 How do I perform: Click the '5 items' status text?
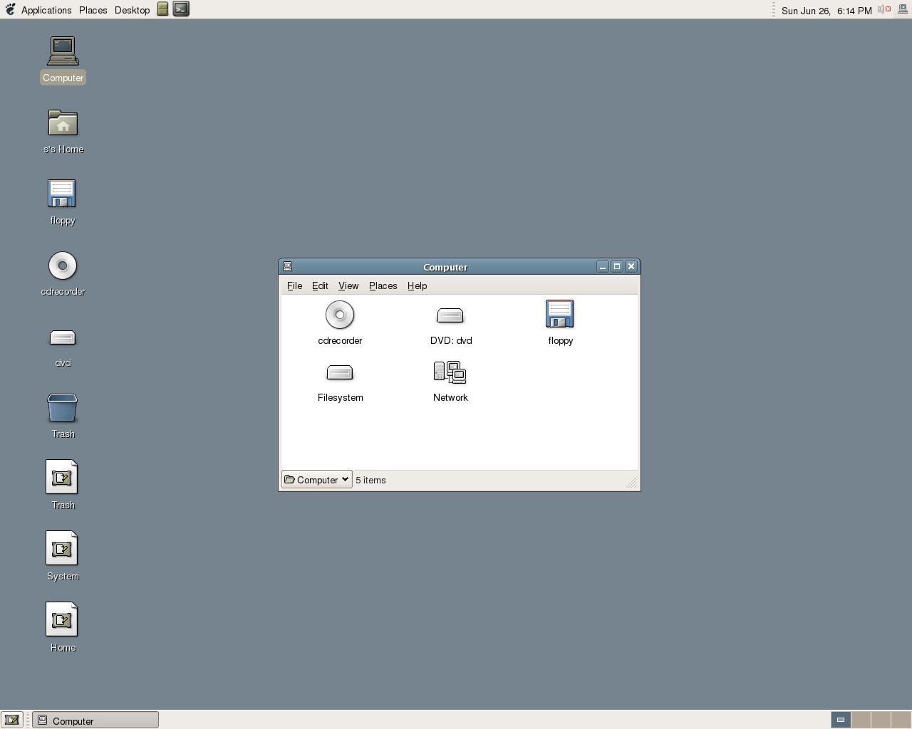point(370,480)
